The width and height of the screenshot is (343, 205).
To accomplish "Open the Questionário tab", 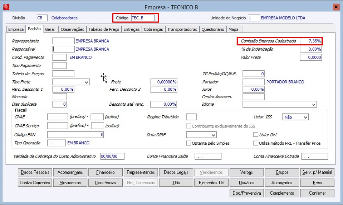I will [213, 29].
